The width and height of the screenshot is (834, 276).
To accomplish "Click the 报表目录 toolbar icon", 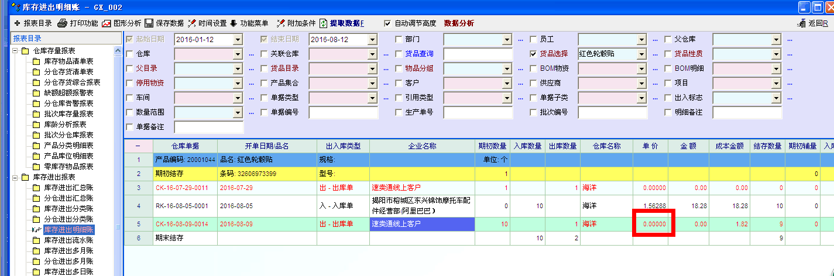I will (x=17, y=23).
